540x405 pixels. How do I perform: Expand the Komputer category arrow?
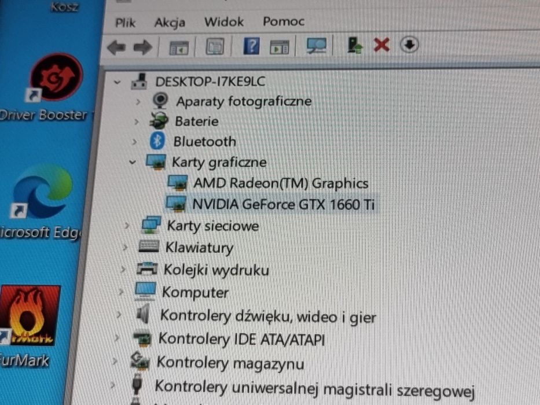[x=121, y=292]
